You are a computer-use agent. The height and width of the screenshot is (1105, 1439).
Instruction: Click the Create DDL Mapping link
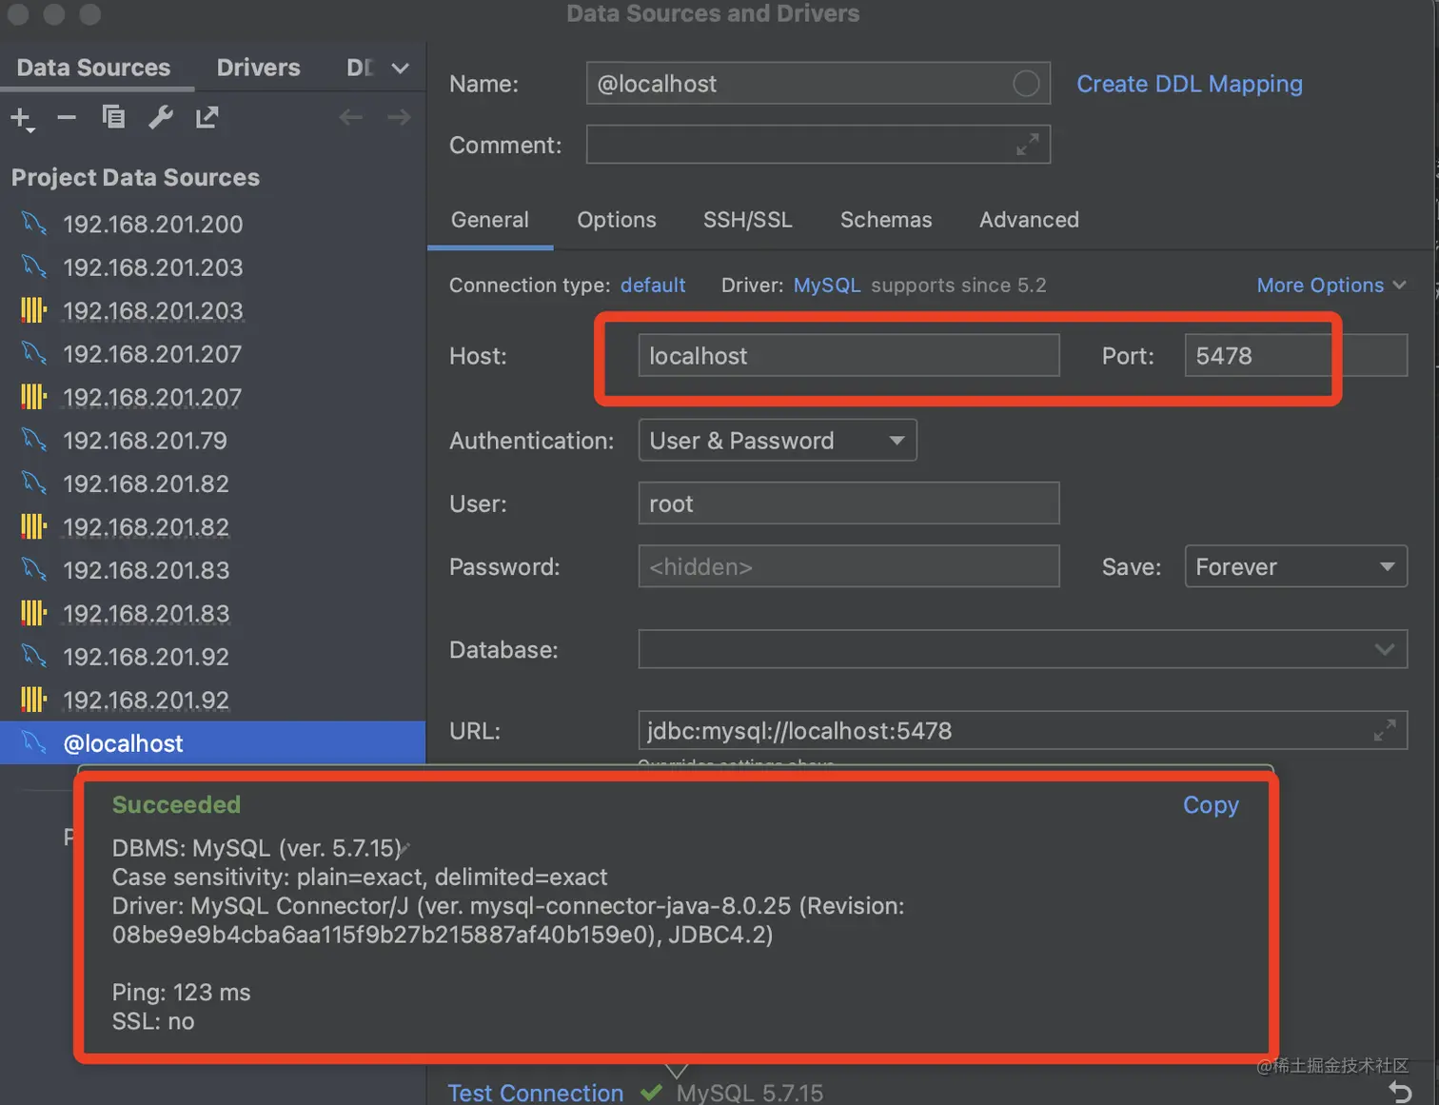(x=1190, y=84)
